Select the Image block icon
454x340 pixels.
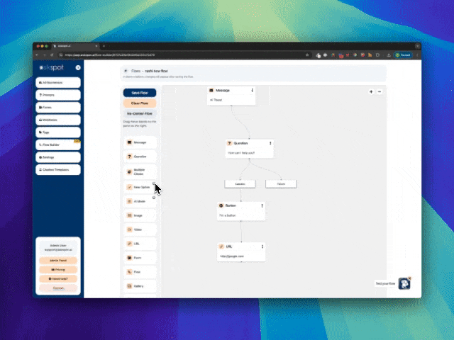(x=129, y=215)
